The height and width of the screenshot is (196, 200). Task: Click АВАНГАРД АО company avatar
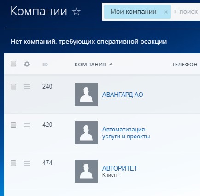pos(86,95)
